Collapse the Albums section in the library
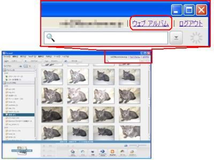The width and height of the screenshot is (214, 160). click(5, 70)
